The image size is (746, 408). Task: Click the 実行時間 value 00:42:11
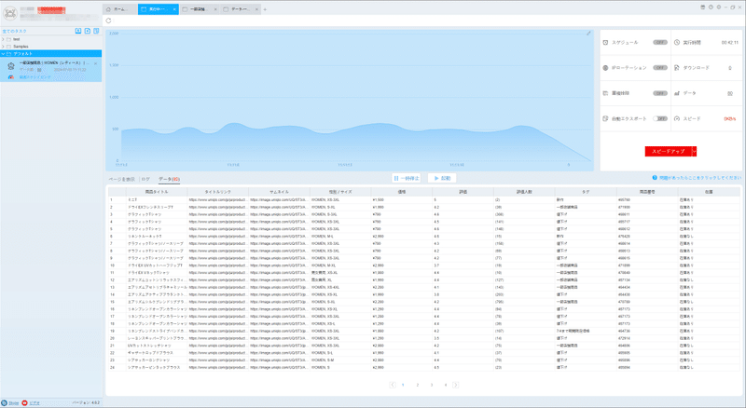(x=730, y=42)
